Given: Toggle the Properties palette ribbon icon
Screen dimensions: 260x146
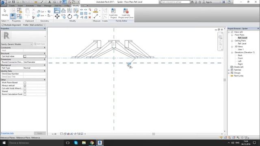Looking at the screenshot, I should 13,16.
